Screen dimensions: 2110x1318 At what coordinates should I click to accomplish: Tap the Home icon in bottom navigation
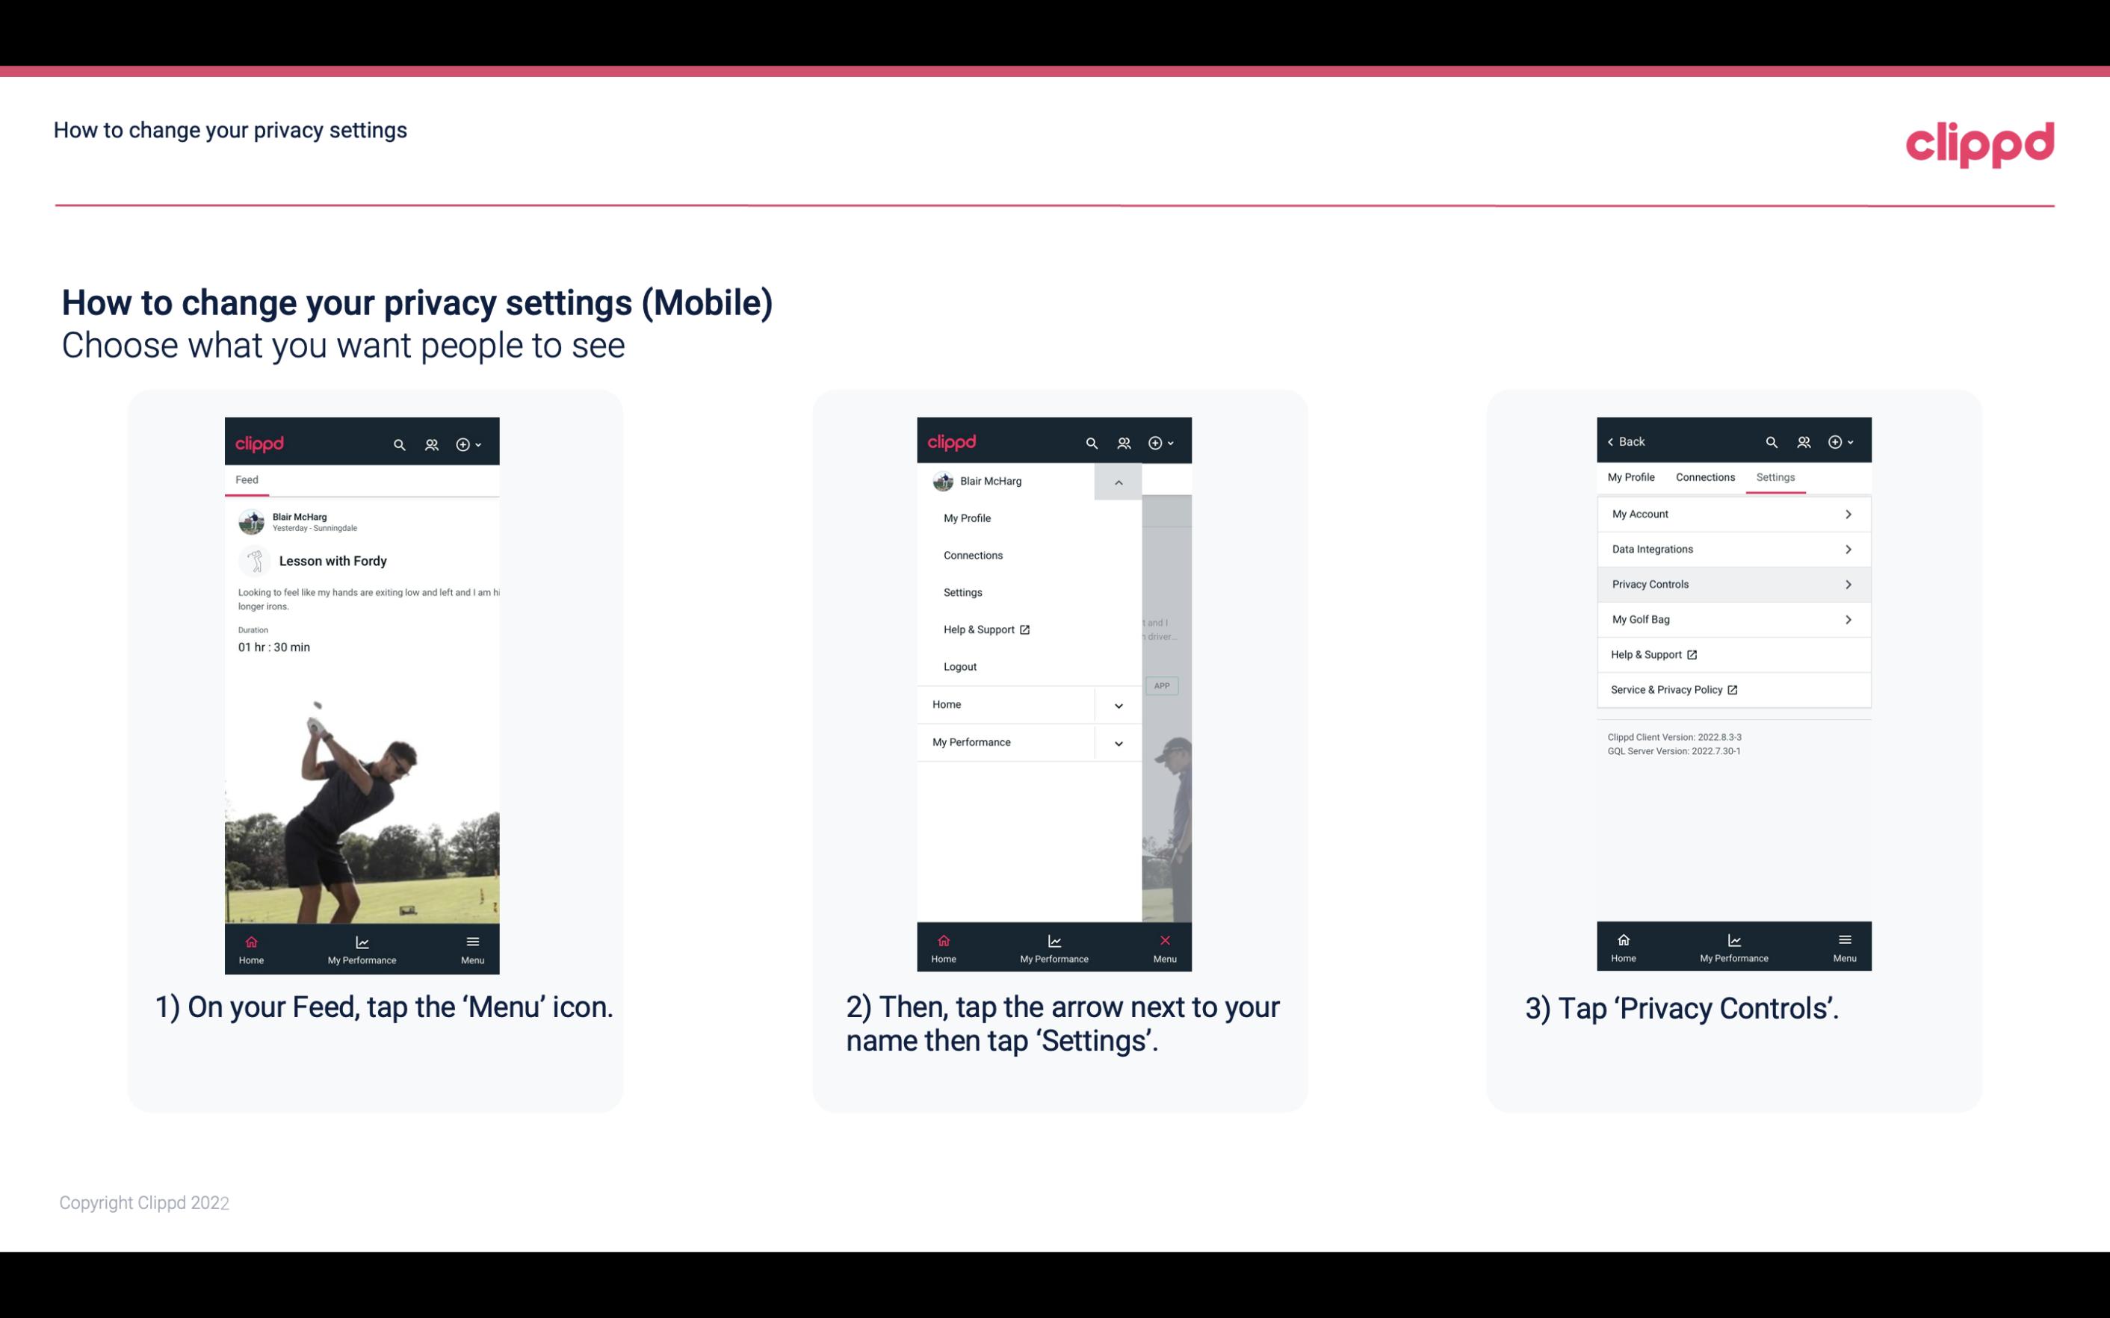coord(250,945)
